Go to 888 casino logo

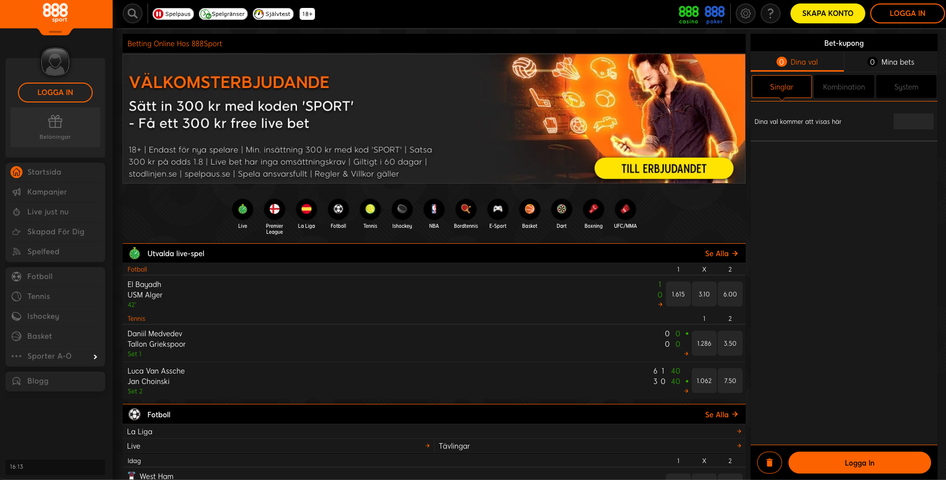tap(688, 14)
